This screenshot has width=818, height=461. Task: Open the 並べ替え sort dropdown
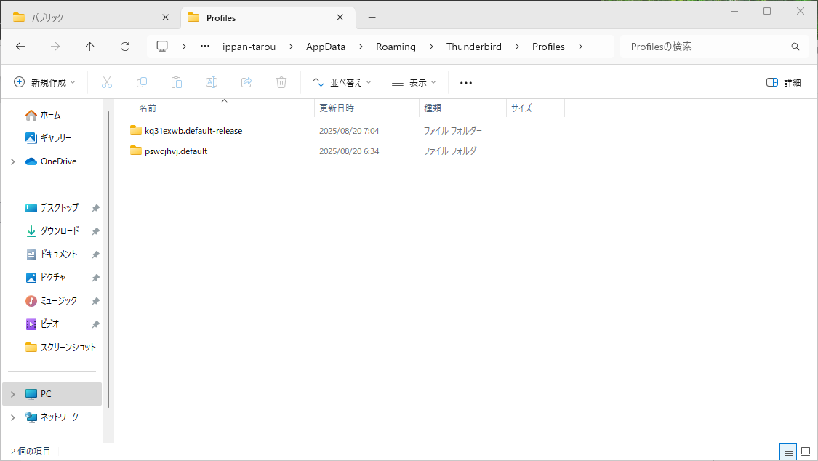tap(342, 82)
